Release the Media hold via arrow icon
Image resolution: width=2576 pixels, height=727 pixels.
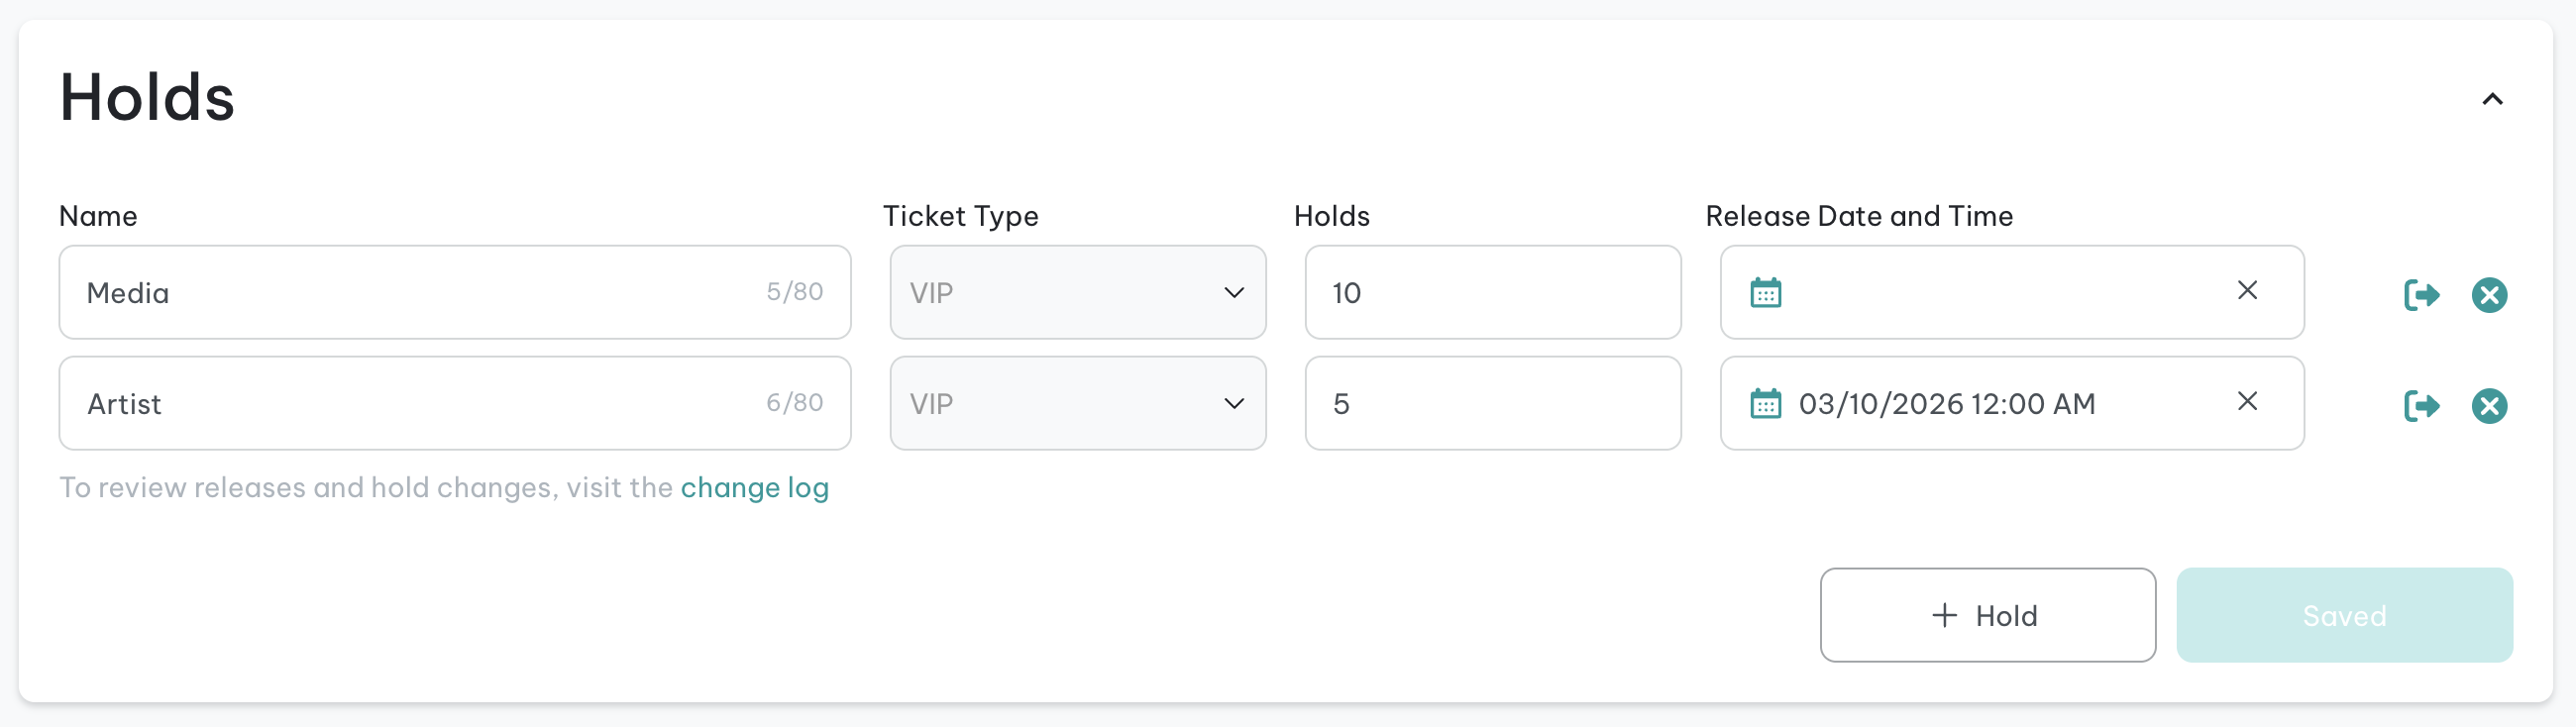tap(2421, 295)
